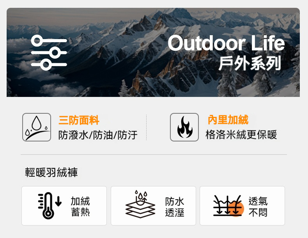Image resolution: width=308 pixels, height=238 pixels.
Task: Select the 輕暖羽絨褲 product label
Action: pos(51,172)
